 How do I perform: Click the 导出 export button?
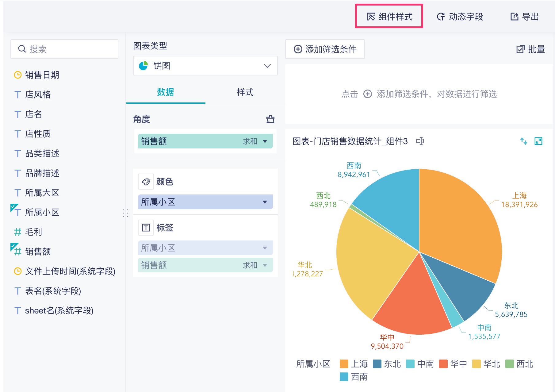click(x=524, y=17)
